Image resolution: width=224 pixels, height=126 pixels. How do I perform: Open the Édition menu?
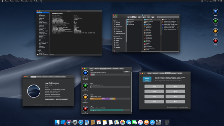pyautogui.click(x=18, y=1)
